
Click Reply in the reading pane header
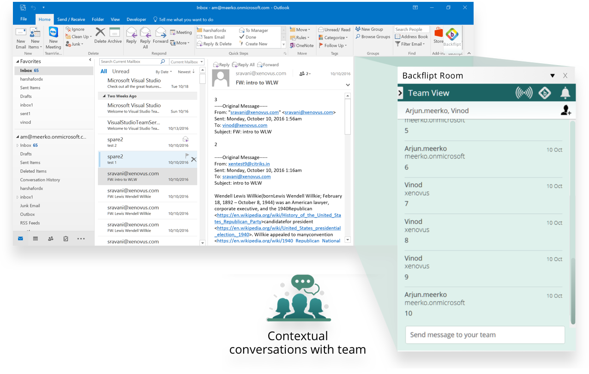[221, 65]
